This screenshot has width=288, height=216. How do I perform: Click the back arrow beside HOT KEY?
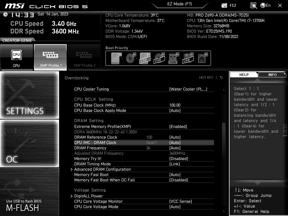(221, 78)
